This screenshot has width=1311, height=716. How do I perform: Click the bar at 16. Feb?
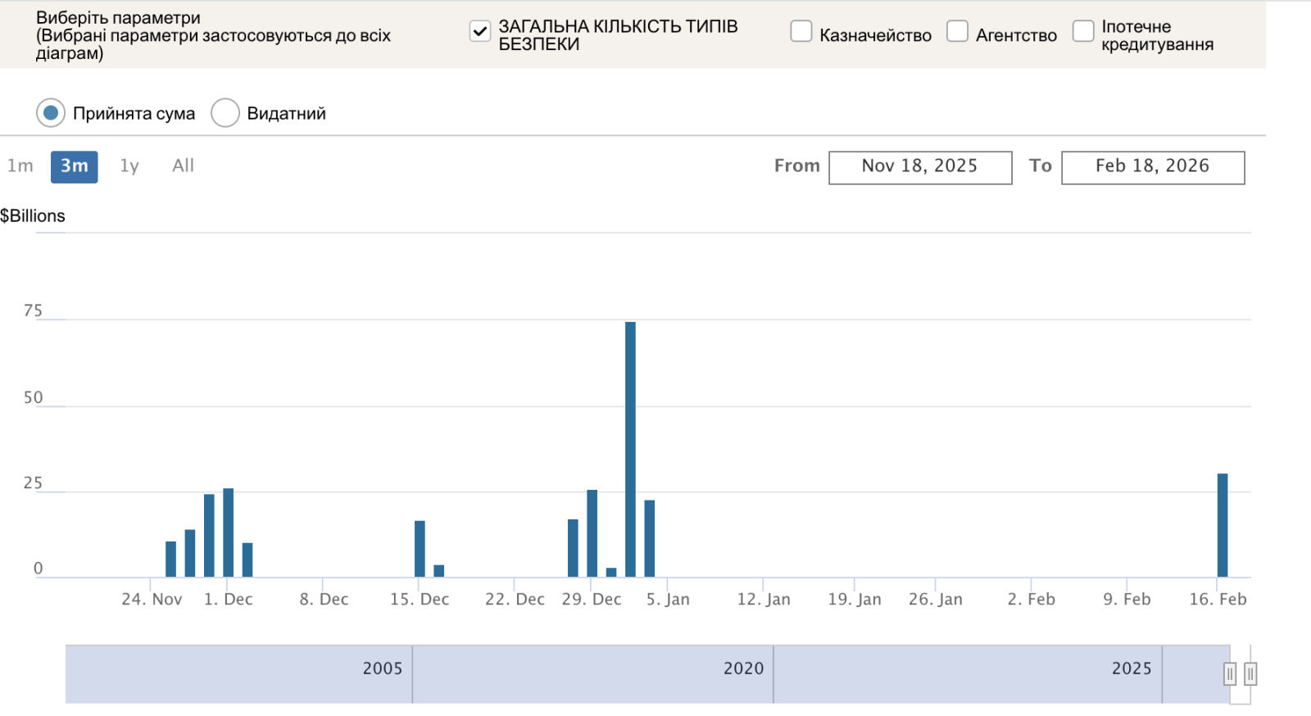(1223, 525)
